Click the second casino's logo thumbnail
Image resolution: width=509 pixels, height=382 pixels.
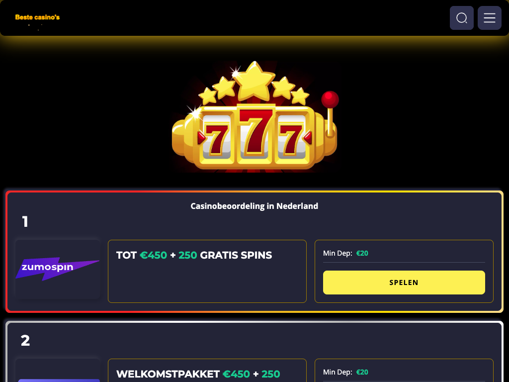point(58,370)
